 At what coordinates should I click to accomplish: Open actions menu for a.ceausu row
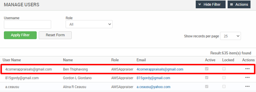(247, 86)
